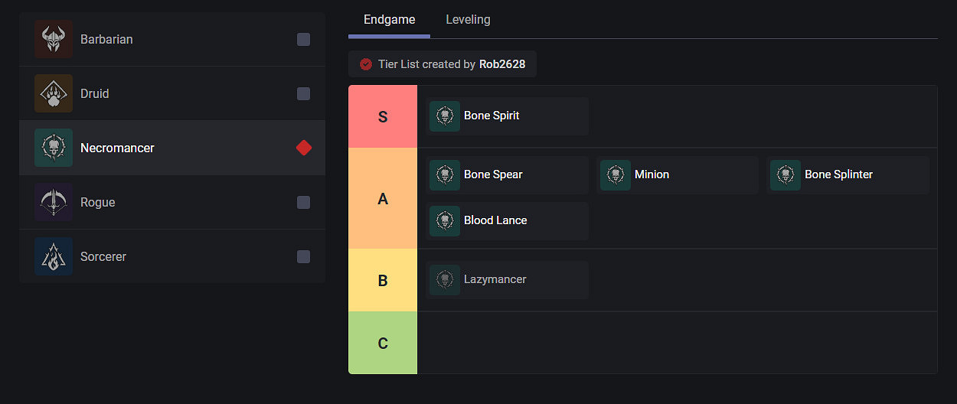Click the red S tier color block
Image resolution: width=957 pixels, height=404 pixels.
(x=383, y=117)
